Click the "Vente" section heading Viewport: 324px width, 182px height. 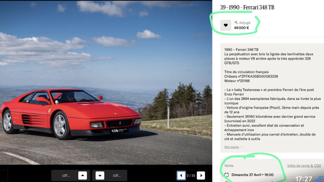(229, 166)
